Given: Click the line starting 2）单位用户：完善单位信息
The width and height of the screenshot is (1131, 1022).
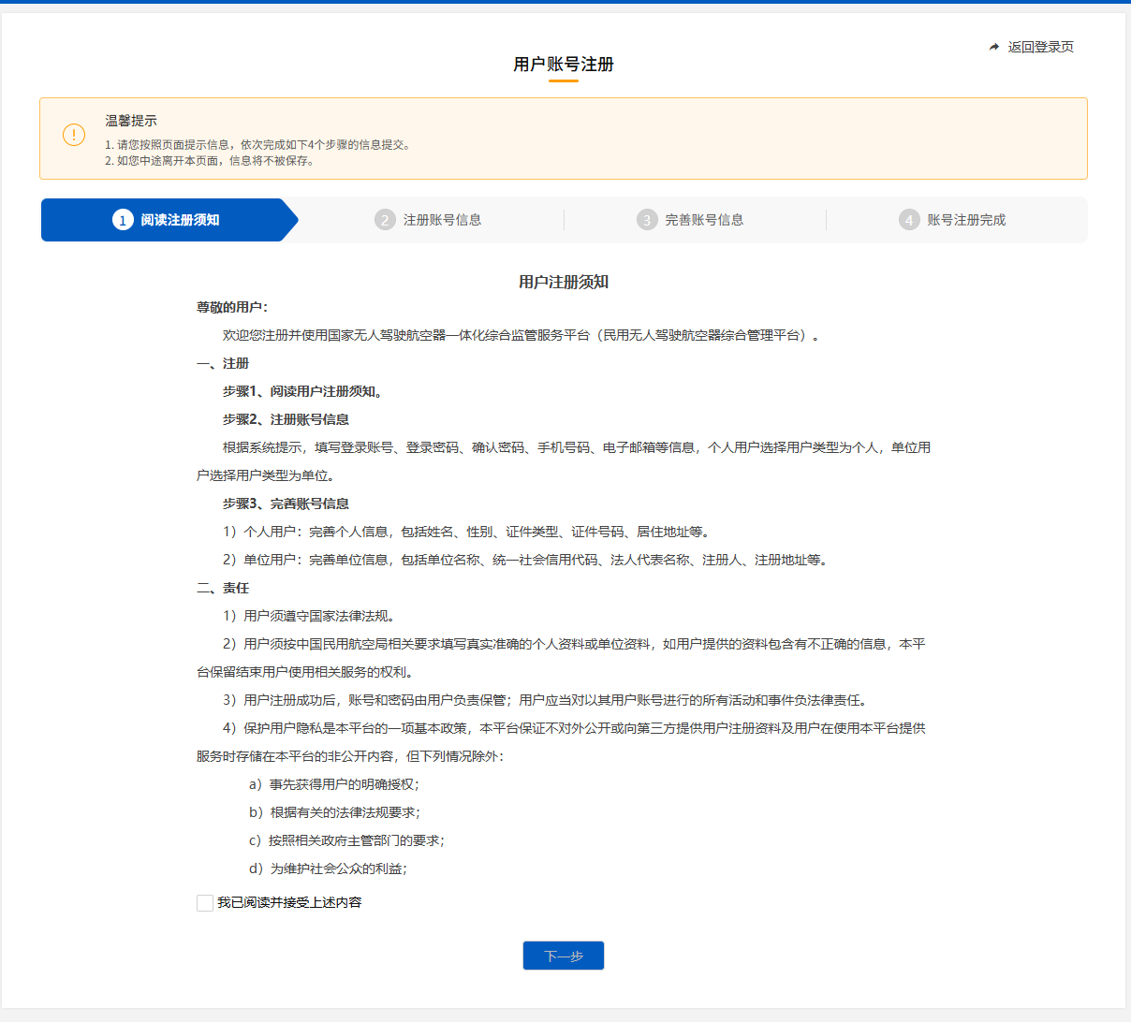Looking at the screenshot, I should point(527,560).
